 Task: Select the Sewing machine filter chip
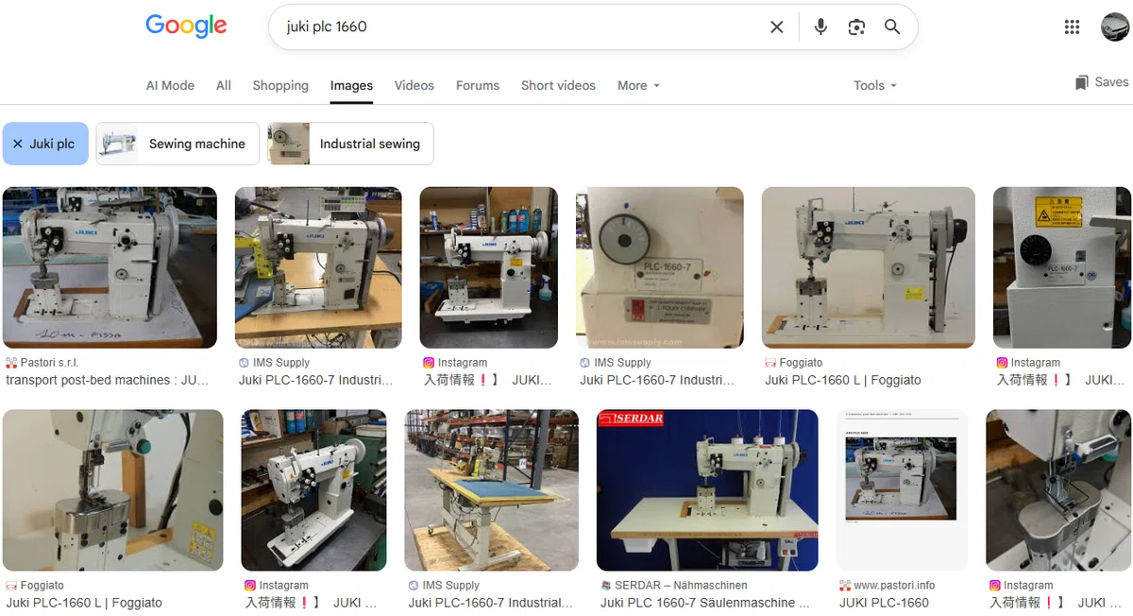[178, 144]
